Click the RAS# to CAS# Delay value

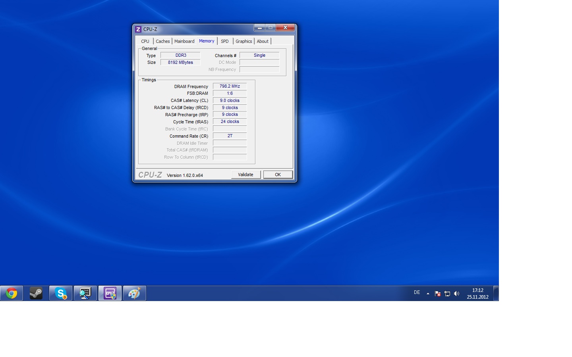point(230,107)
